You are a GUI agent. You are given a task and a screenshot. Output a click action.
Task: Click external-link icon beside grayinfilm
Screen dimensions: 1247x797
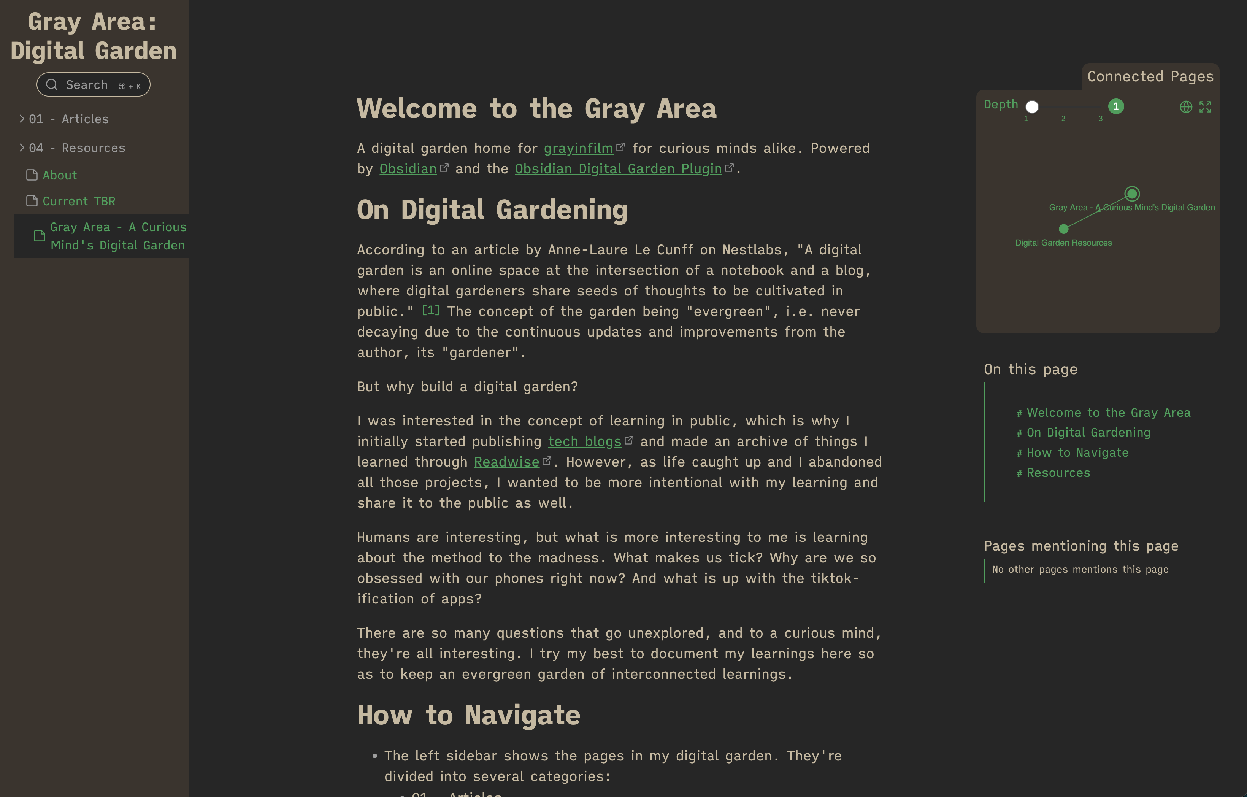[620, 148]
